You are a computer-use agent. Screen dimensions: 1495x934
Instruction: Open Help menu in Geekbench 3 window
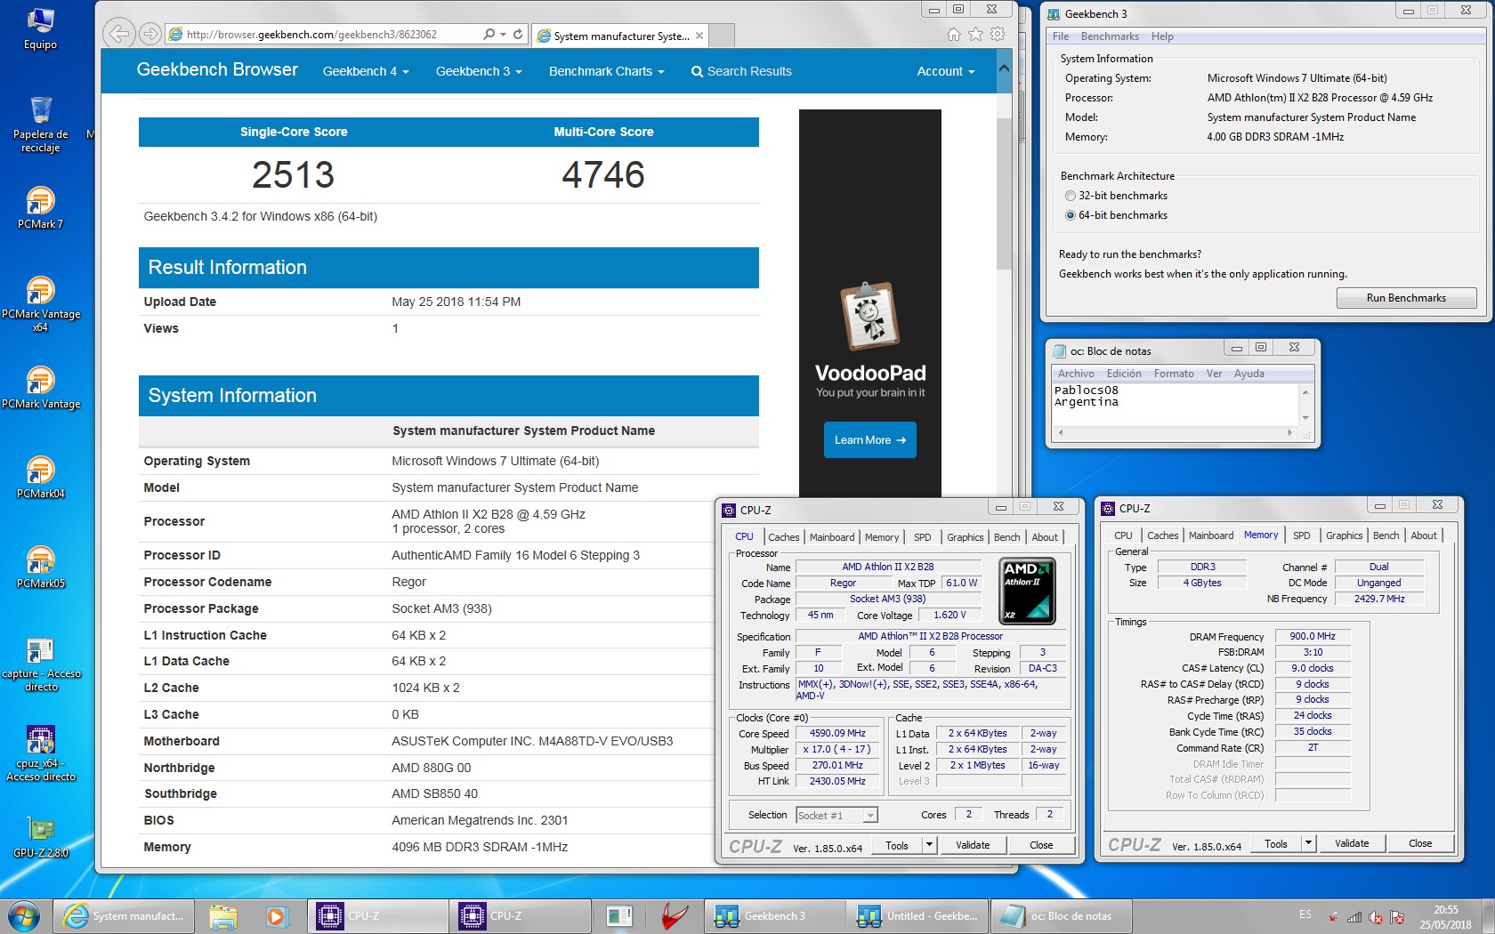(x=1162, y=36)
